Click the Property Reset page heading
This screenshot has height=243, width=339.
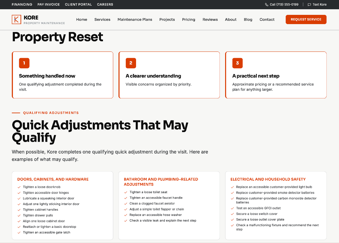(58, 37)
